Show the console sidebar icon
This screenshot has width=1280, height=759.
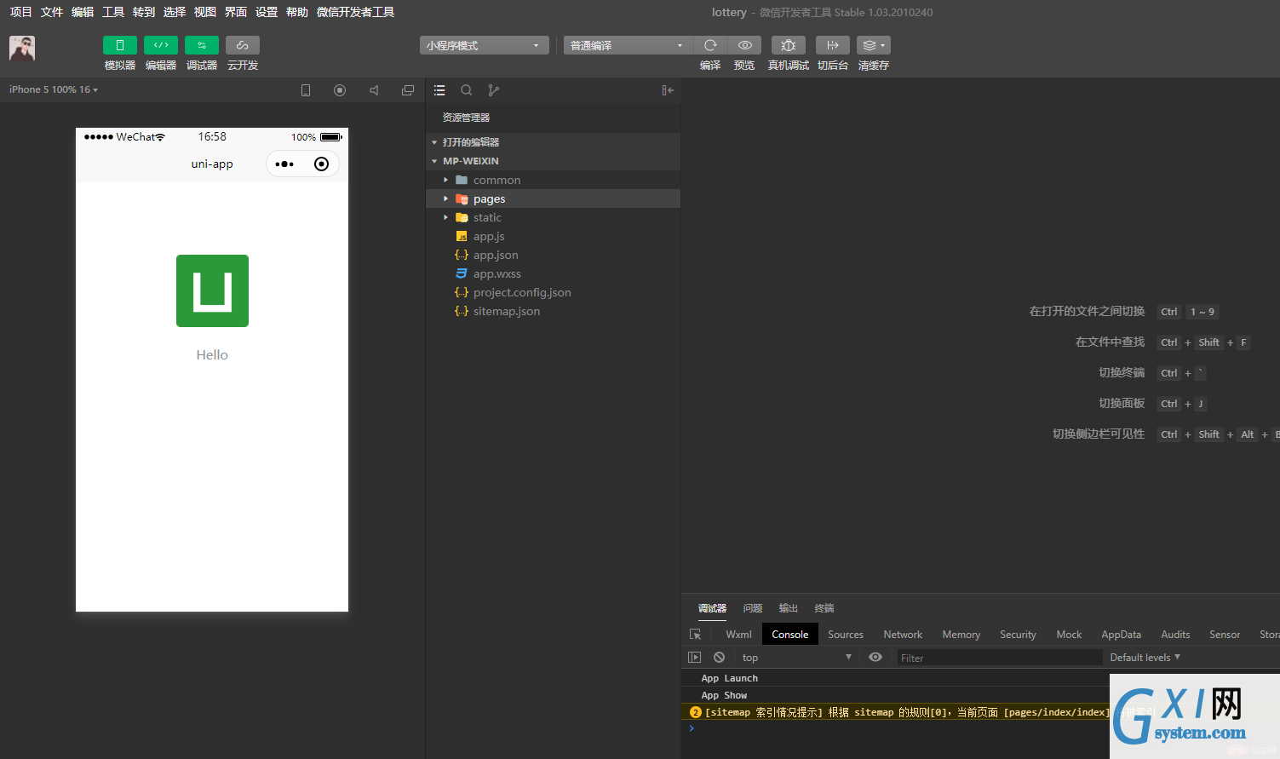[695, 658]
